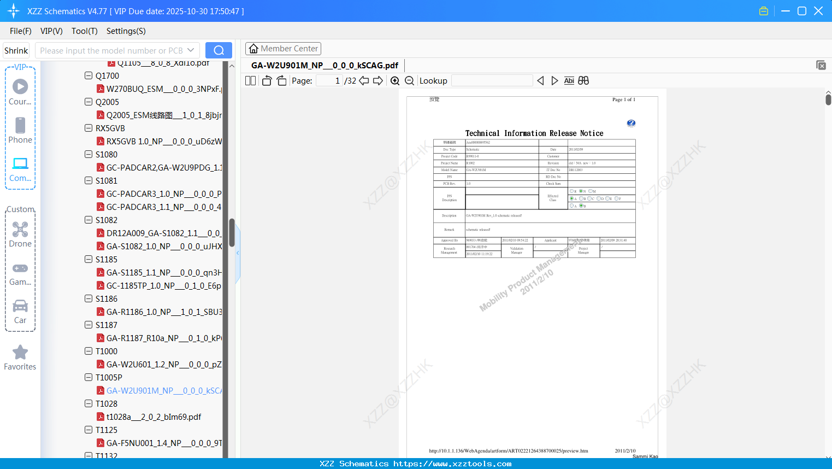
Task: Open the Tool(T) menu
Action: pos(85,31)
